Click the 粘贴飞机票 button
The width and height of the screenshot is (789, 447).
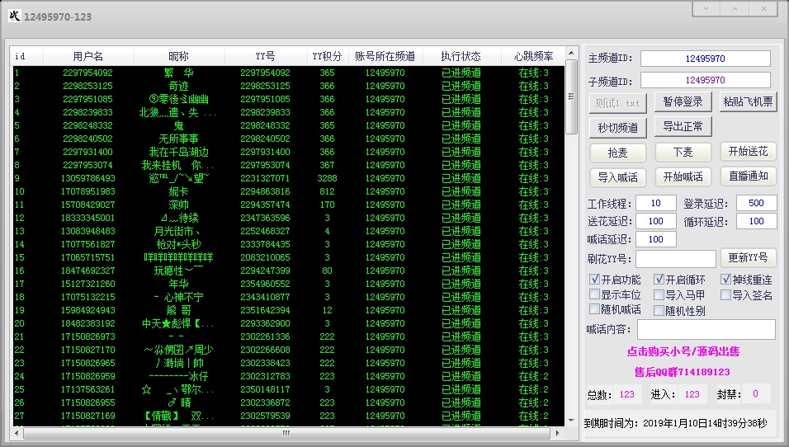coord(748,101)
